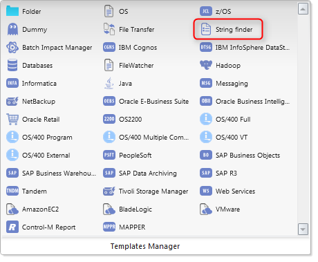Open the Templates Manager

click(x=145, y=246)
